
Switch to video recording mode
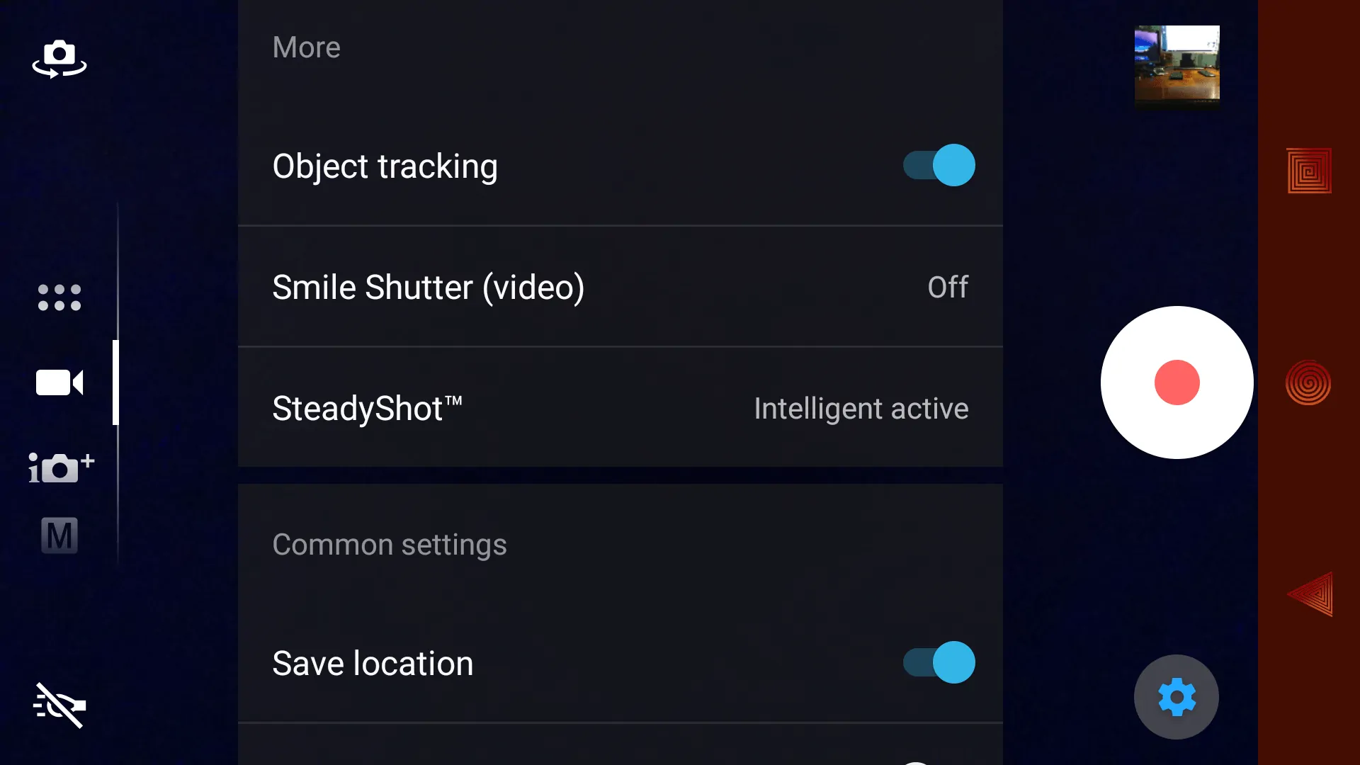[x=59, y=383]
